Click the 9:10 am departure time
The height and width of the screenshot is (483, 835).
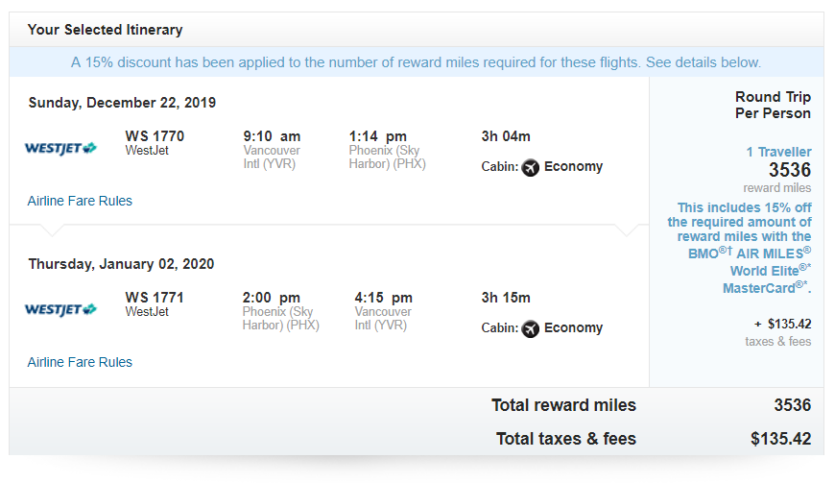[272, 136]
